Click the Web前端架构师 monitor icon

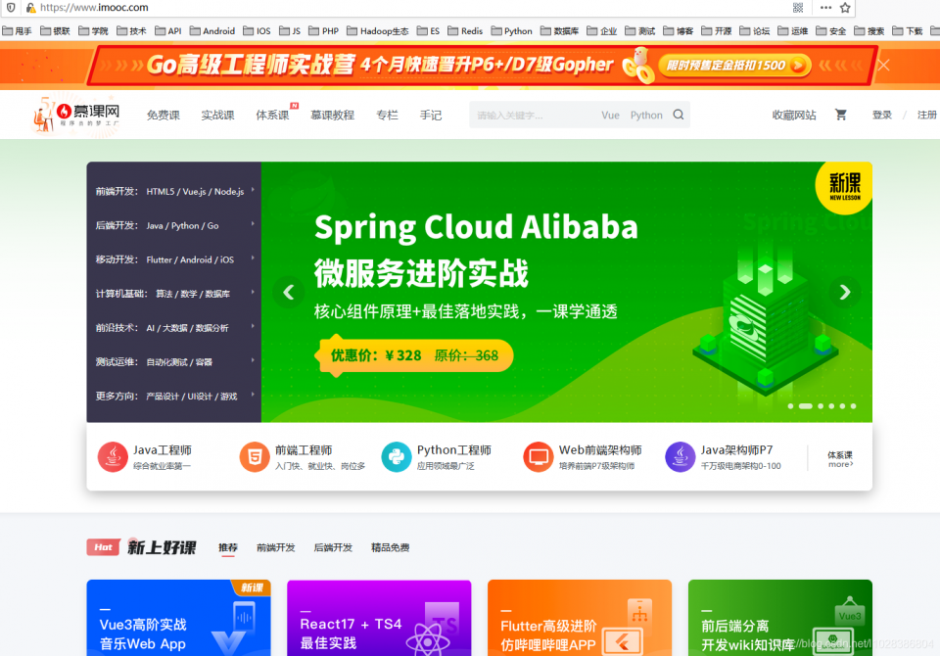[x=539, y=457]
